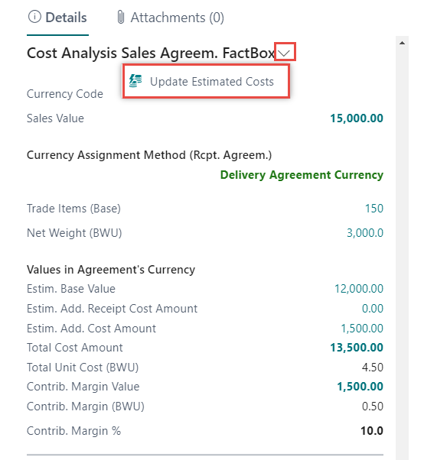Open Estim. Add. Receipt Cost Amount 0.00

point(373,309)
